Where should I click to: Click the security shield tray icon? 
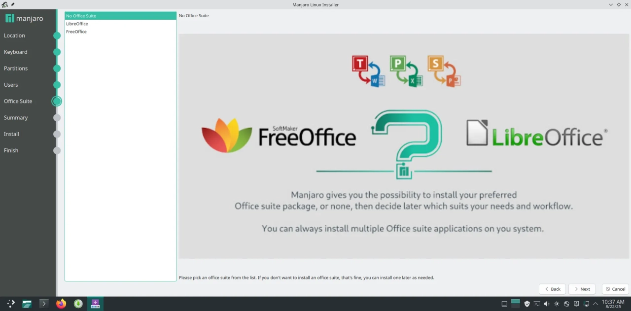[526, 304]
